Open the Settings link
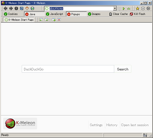This screenshot has width=153, height=138. pyautogui.click(x=96, y=125)
